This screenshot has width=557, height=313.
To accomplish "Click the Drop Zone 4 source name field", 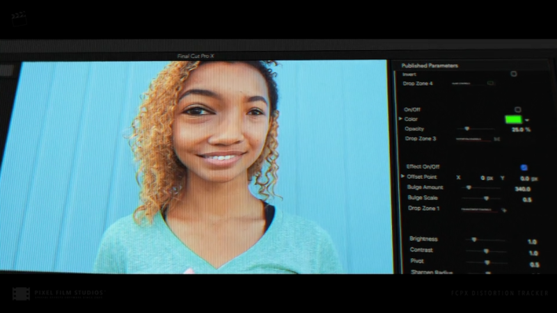I will [x=468, y=83].
